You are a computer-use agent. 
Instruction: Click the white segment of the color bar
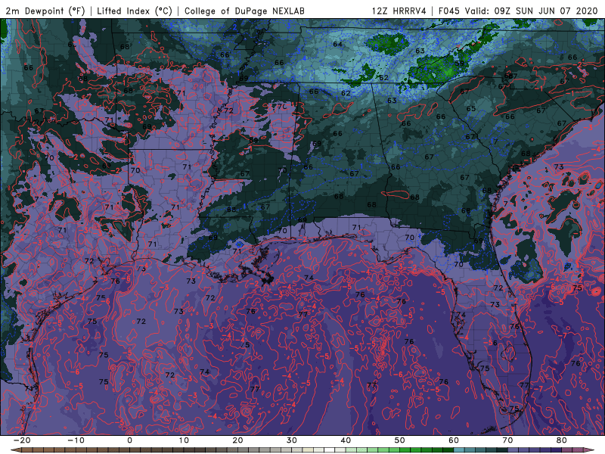(329, 449)
